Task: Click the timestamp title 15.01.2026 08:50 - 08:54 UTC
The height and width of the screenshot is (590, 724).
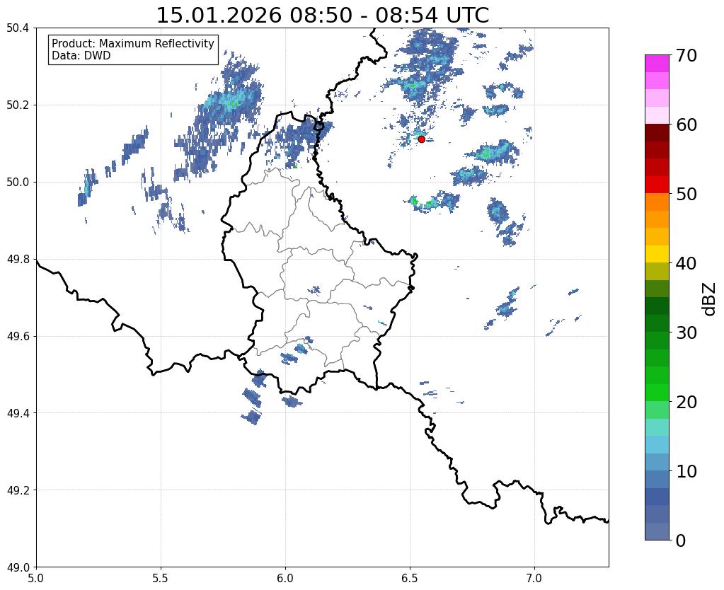Action: 323,16
